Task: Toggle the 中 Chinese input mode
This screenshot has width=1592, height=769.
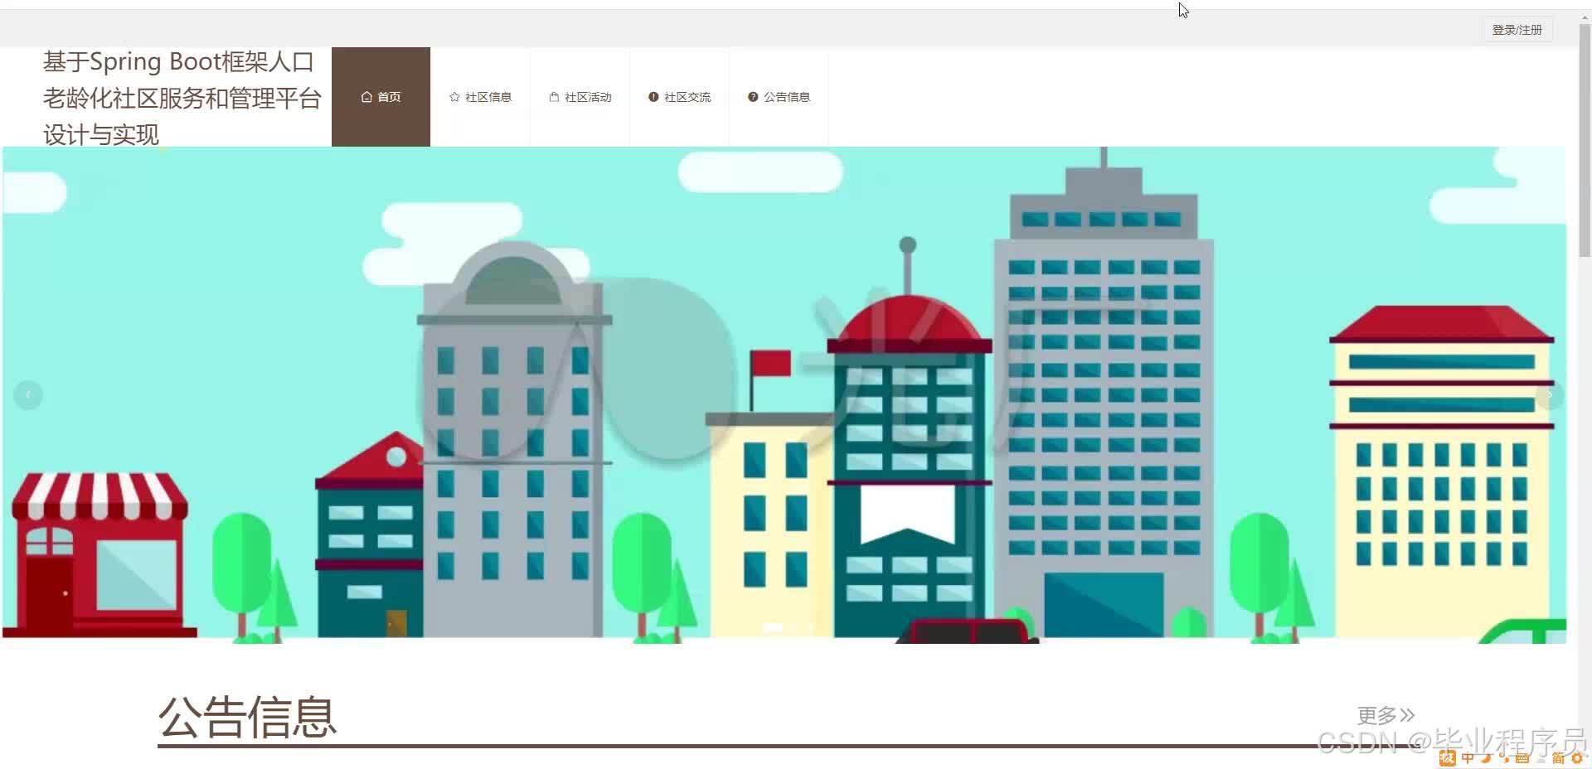Action: pyautogui.click(x=1468, y=758)
